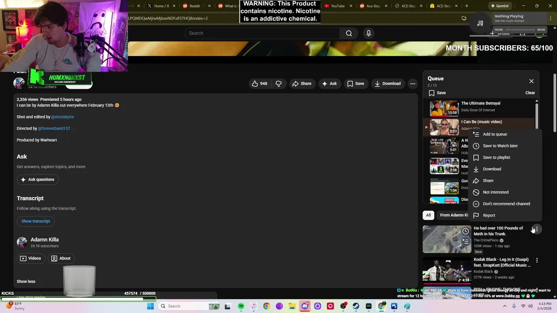This screenshot has width=557, height=313.
Task: Switch to the Home / X tab
Action: [x=161, y=6]
